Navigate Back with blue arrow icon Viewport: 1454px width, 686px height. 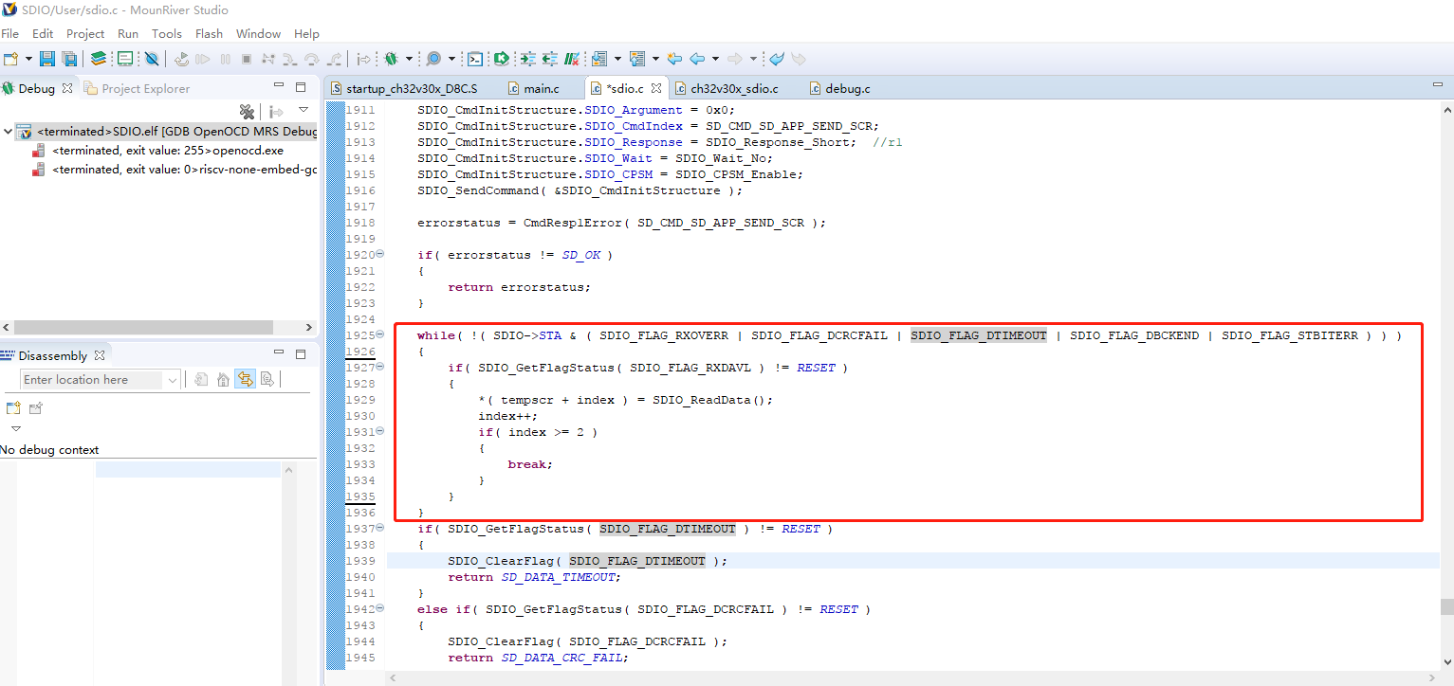pos(697,59)
